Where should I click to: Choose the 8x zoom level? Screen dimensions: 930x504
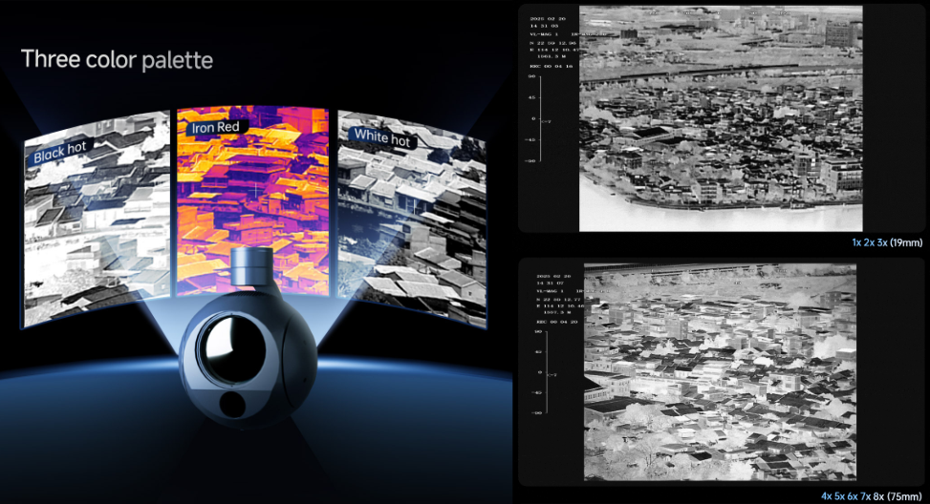[x=880, y=496]
